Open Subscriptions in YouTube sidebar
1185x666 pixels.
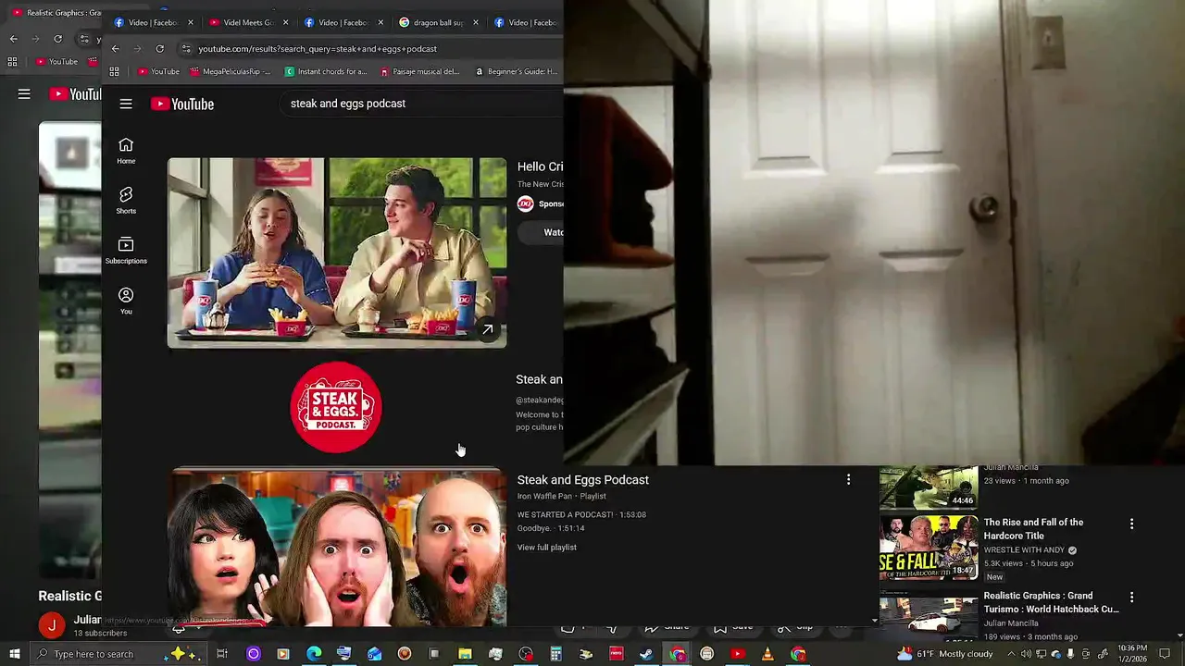pos(126,251)
